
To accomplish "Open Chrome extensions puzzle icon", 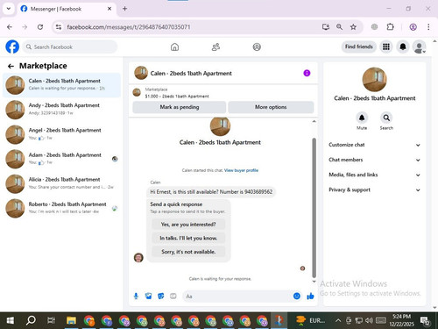I will (x=391, y=27).
